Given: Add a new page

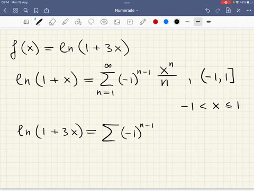Looking at the screenshot, I should pos(228,10).
